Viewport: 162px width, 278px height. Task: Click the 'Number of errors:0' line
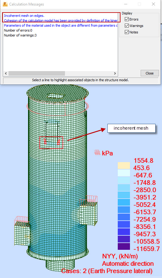(18, 30)
